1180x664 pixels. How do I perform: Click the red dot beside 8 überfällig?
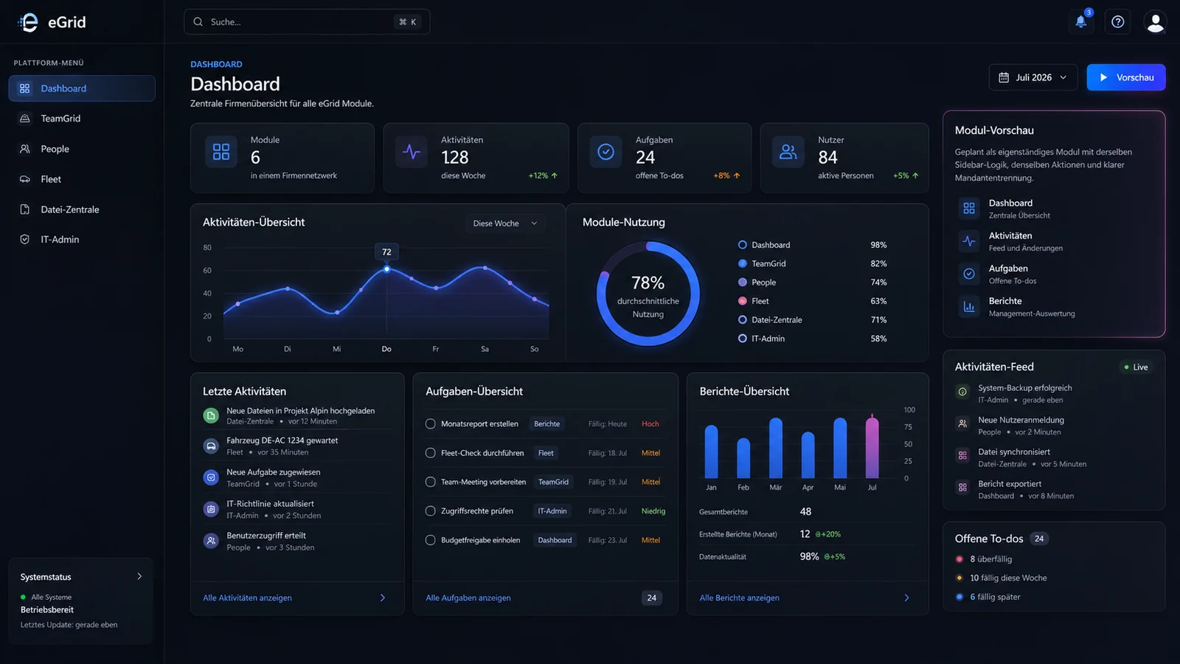[959, 559]
